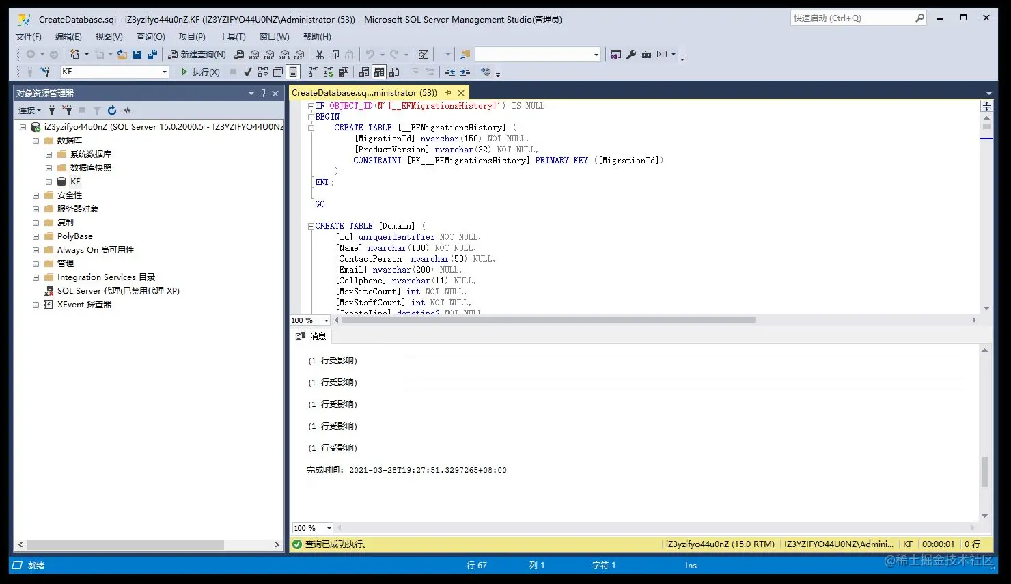Click the Save All icon
This screenshot has height=584, width=1011.
click(x=152, y=55)
